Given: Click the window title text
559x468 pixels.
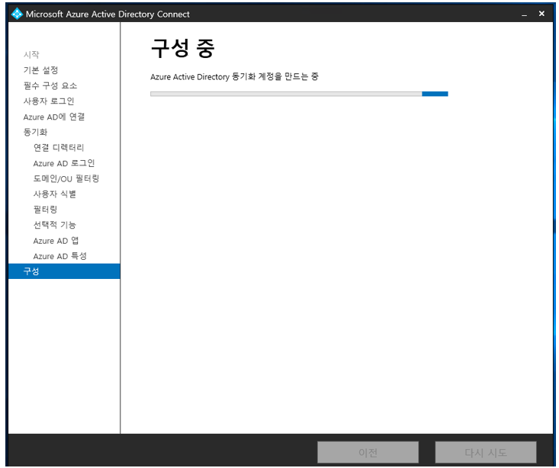Looking at the screenshot, I should (x=108, y=14).
